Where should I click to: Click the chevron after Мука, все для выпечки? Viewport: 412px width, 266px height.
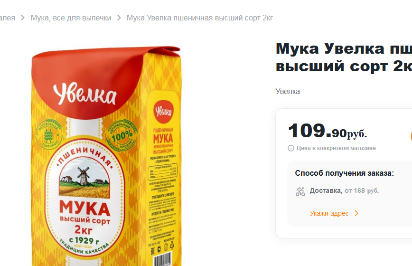[119, 18]
